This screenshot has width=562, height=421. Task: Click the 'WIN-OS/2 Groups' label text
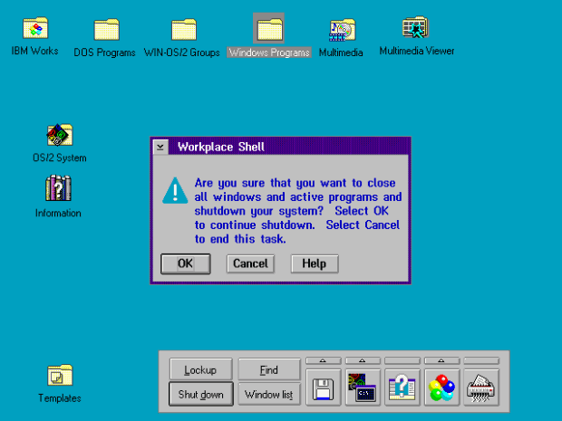click(x=181, y=53)
